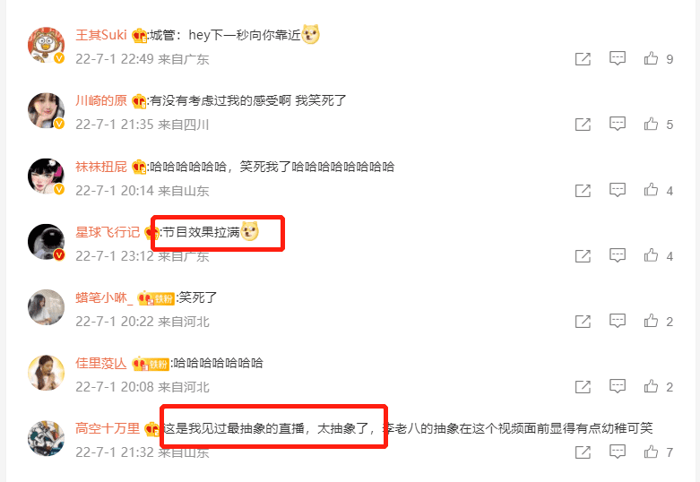The image size is (700, 482).
Task: Open 蜡笔小咻_'s avatar image
Action: [x=46, y=307]
